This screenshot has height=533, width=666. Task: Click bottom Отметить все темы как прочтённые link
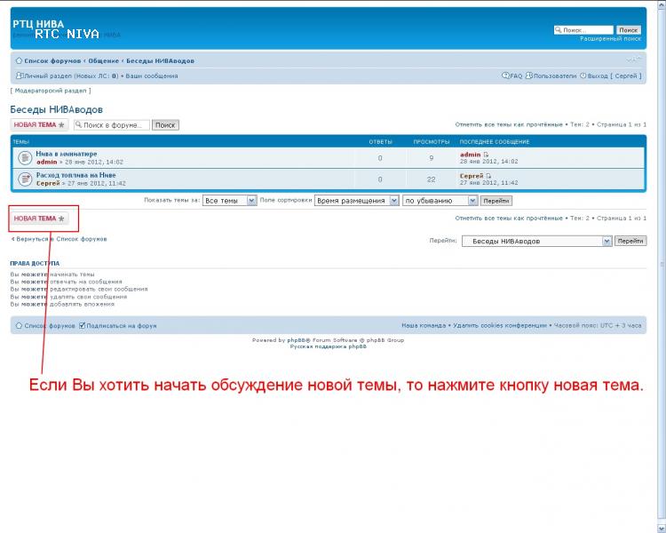[x=509, y=218]
